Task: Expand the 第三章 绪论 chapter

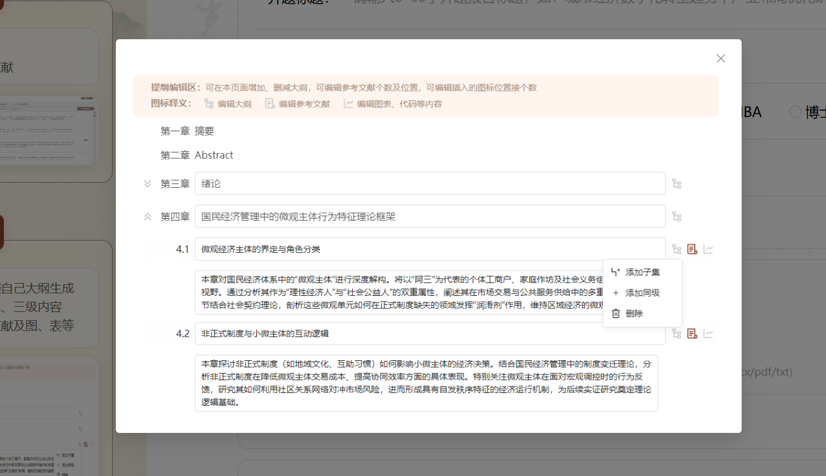Action: pos(147,184)
